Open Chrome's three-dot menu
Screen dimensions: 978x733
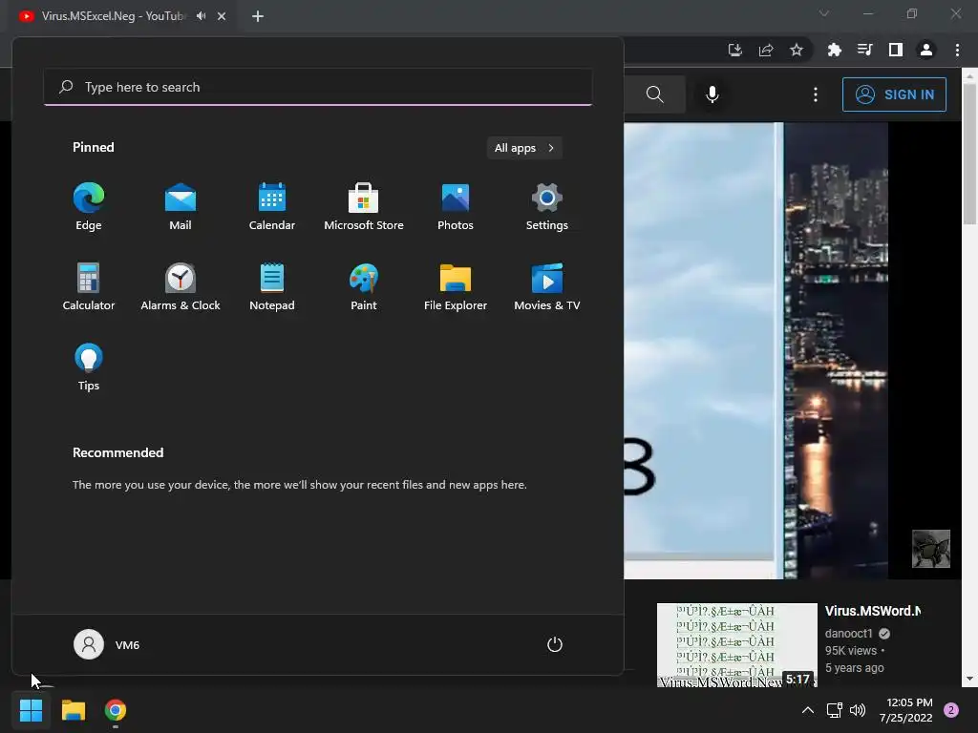(957, 50)
